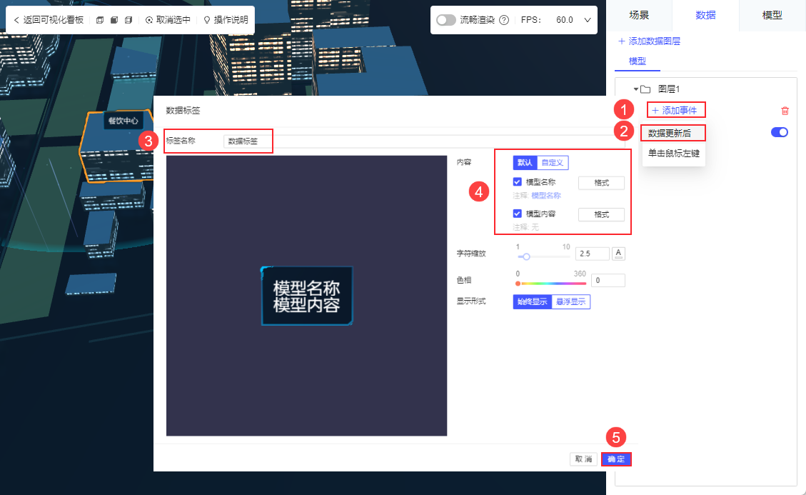Image resolution: width=806 pixels, height=495 pixels.
Task: Uncheck the 模型内容 checkbox
Action: (x=517, y=214)
